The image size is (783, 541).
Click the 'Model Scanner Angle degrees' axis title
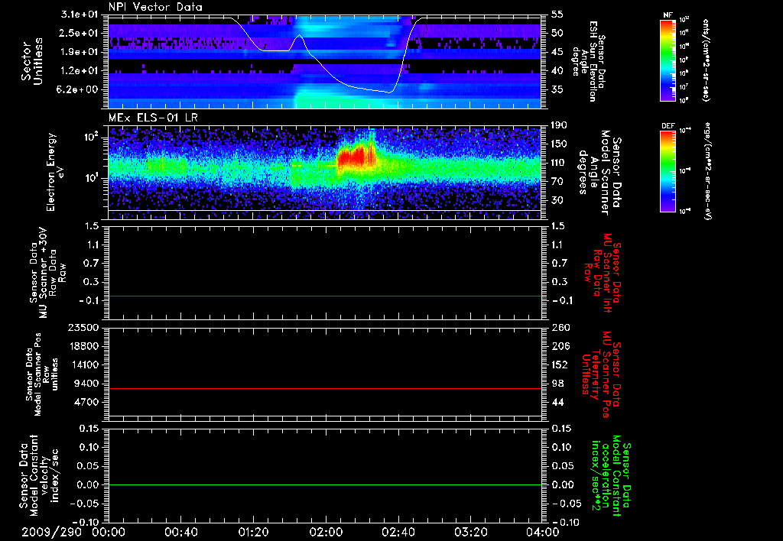(x=600, y=172)
